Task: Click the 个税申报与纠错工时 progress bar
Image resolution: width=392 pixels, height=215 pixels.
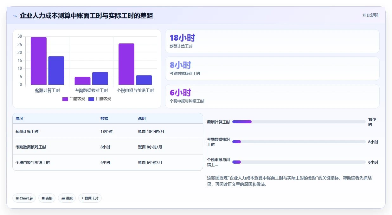Action: [x=299, y=162]
